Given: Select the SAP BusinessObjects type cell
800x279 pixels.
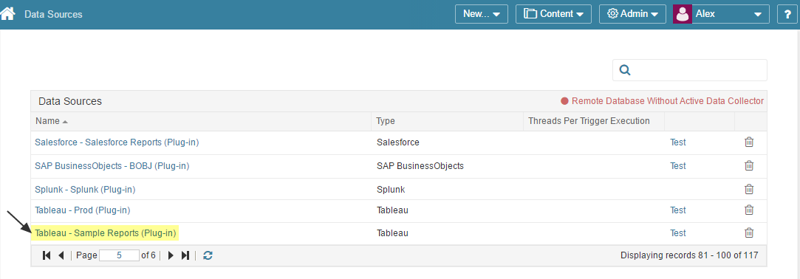Looking at the screenshot, I should (x=420, y=166).
